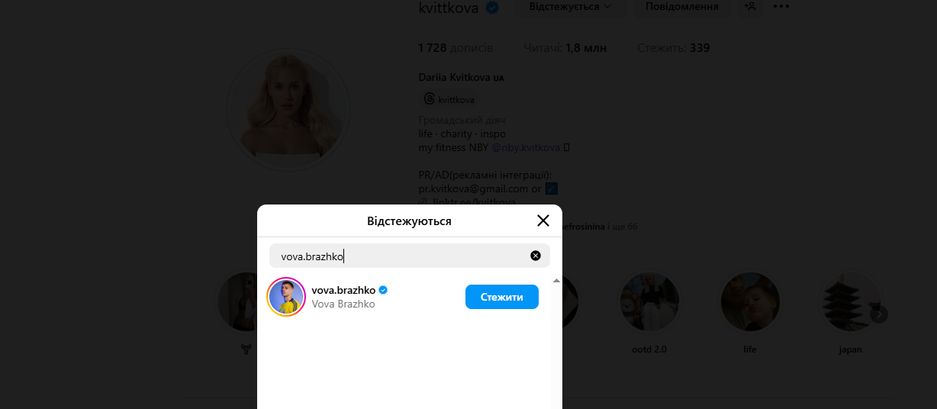Open the 'ootd 2.0' story highlight
The height and width of the screenshot is (409, 937).
click(x=649, y=302)
